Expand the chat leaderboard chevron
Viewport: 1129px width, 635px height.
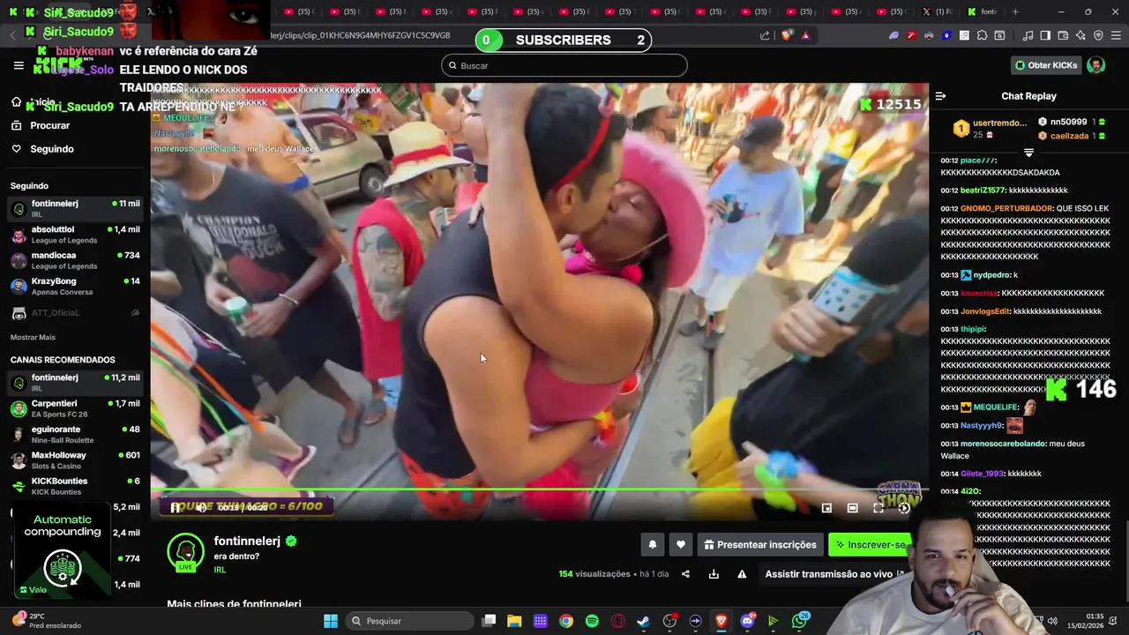pyautogui.click(x=1028, y=153)
